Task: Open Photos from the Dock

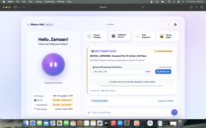Action: [60, 123]
